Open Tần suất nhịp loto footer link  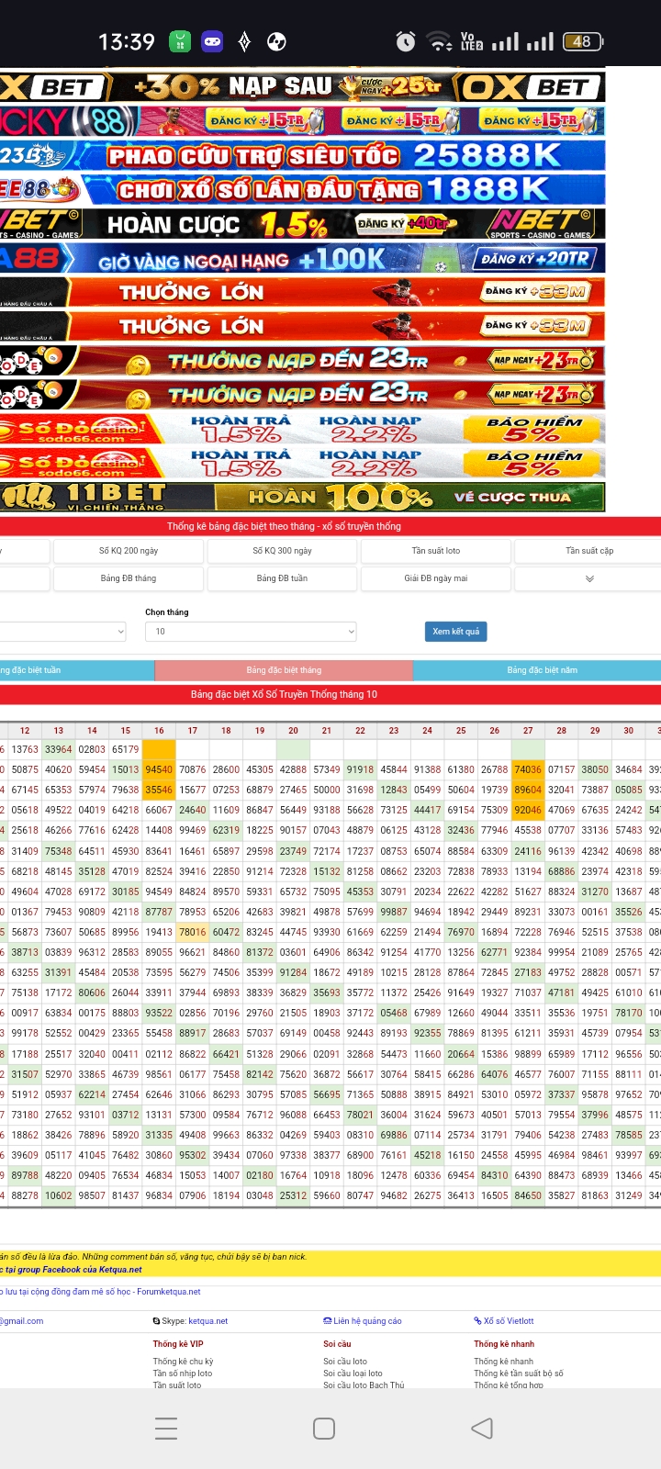point(182,1374)
